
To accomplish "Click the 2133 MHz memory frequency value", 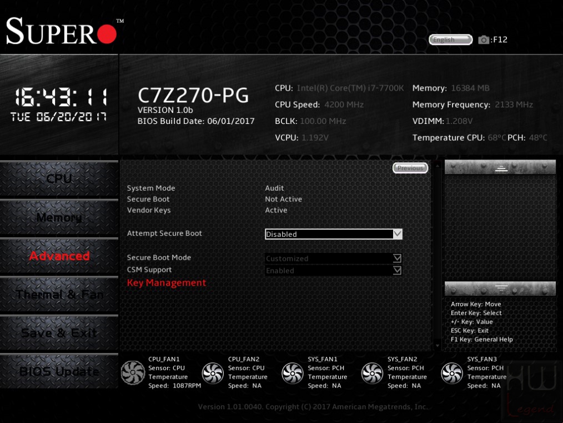I will click(x=514, y=104).
